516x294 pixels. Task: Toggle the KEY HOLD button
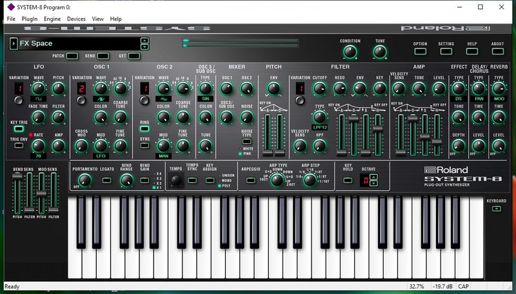348,181
